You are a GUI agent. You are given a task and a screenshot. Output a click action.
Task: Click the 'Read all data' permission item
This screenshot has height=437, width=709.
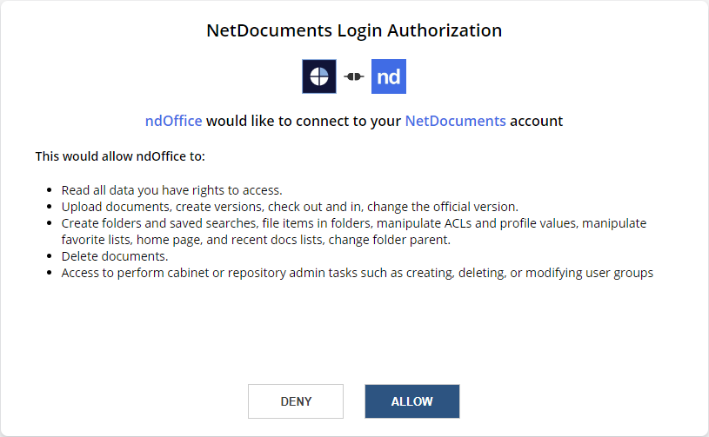pyautogui.click(x=172, y=190)
